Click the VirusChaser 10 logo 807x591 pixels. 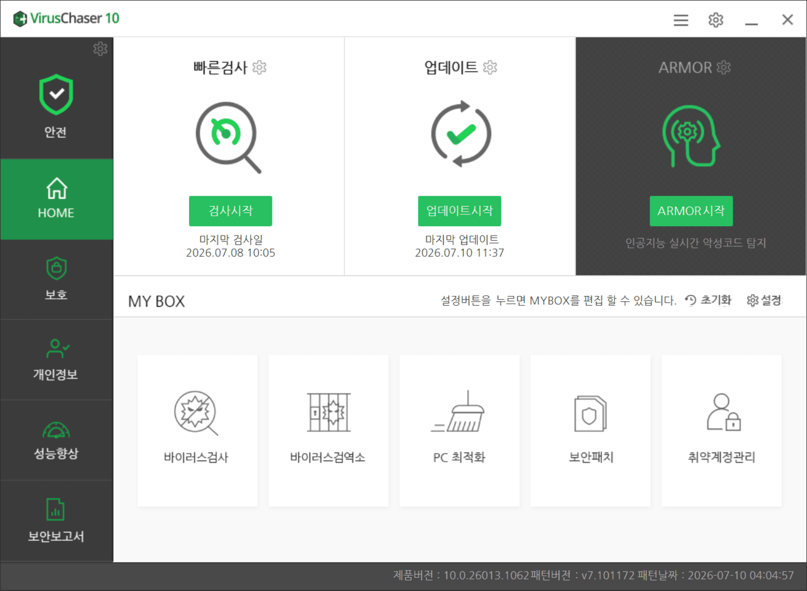tap(66, 18)
